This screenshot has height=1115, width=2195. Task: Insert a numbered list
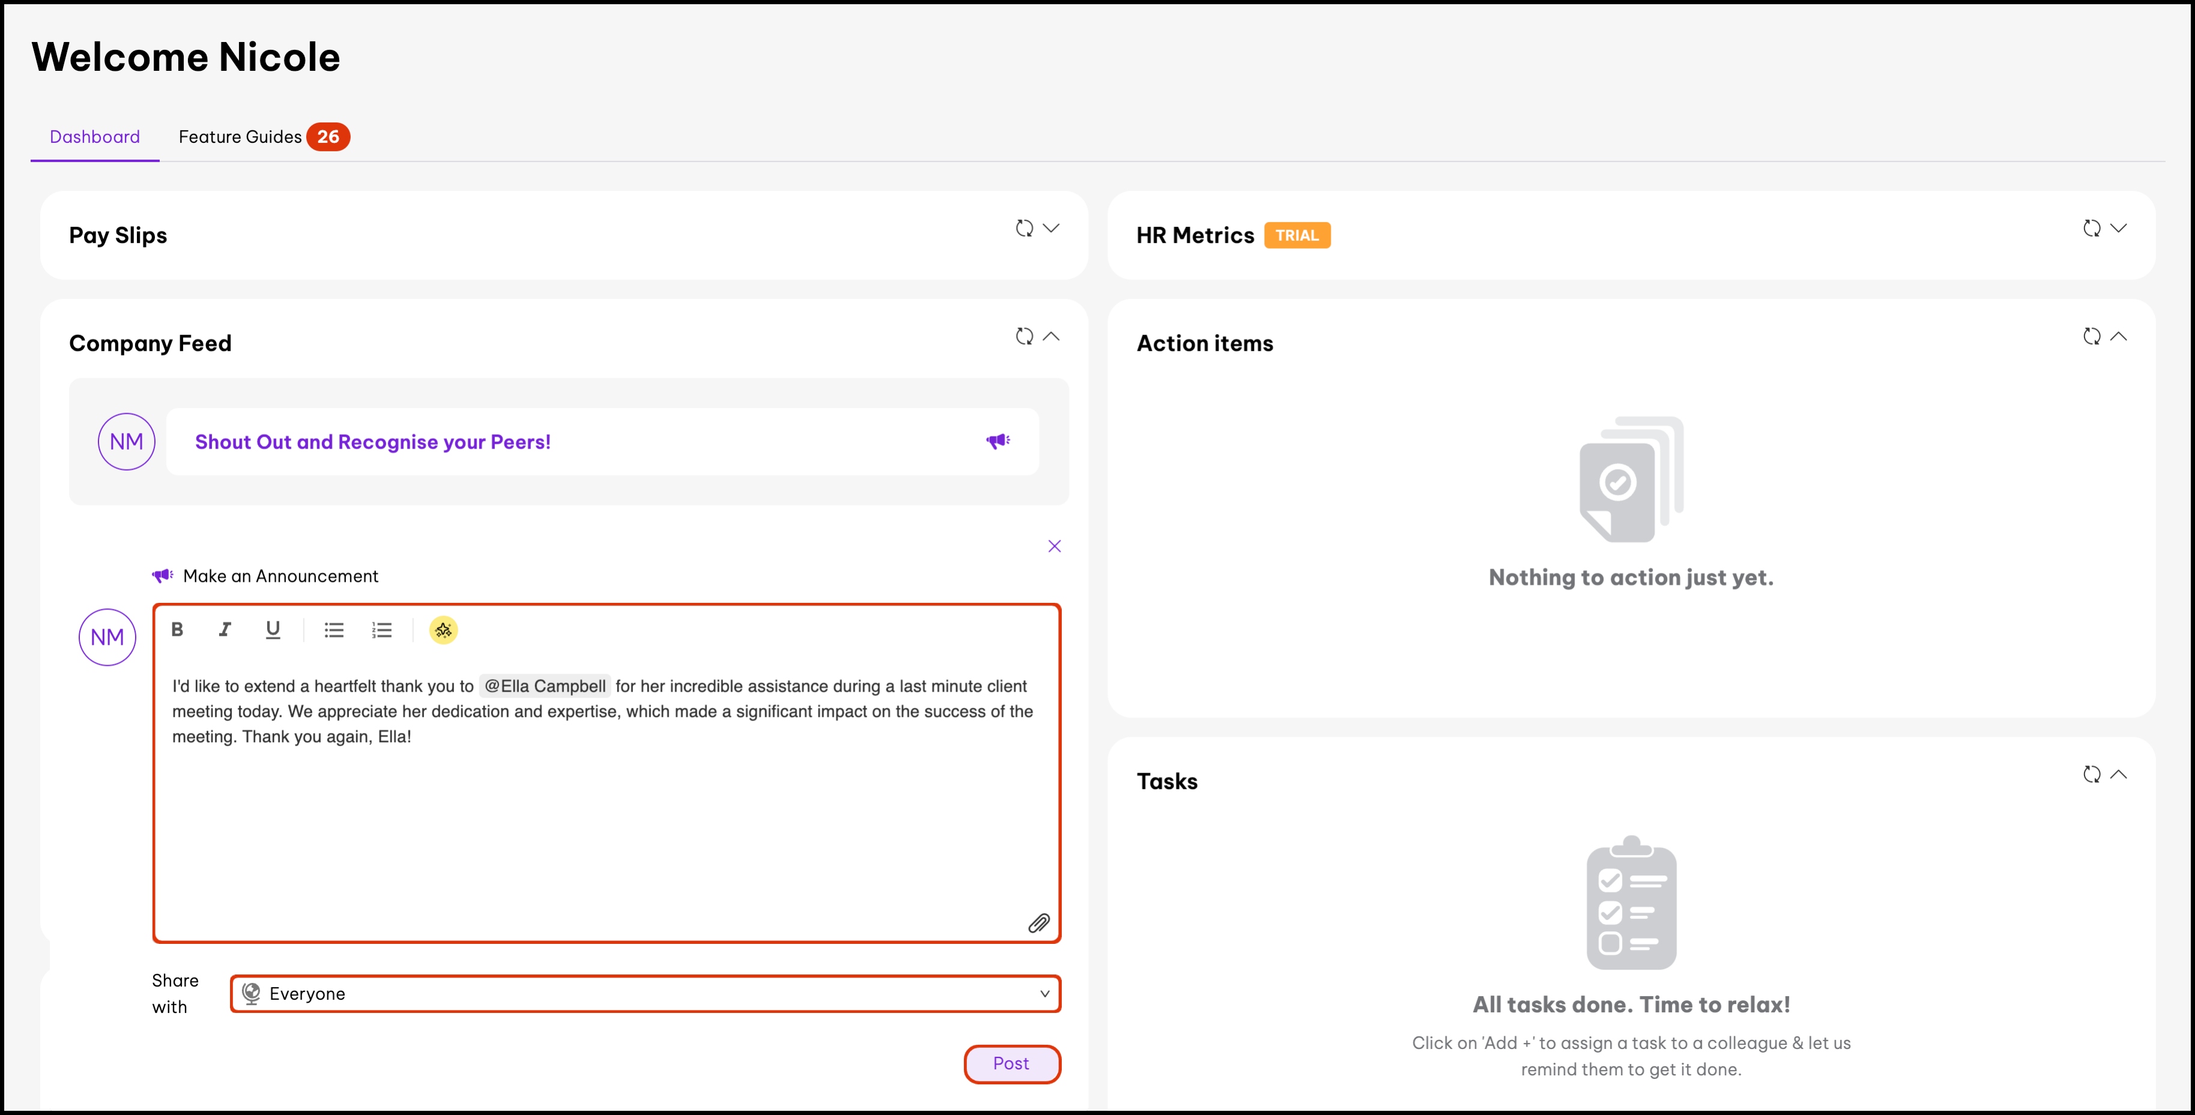(x=382, y=630)
